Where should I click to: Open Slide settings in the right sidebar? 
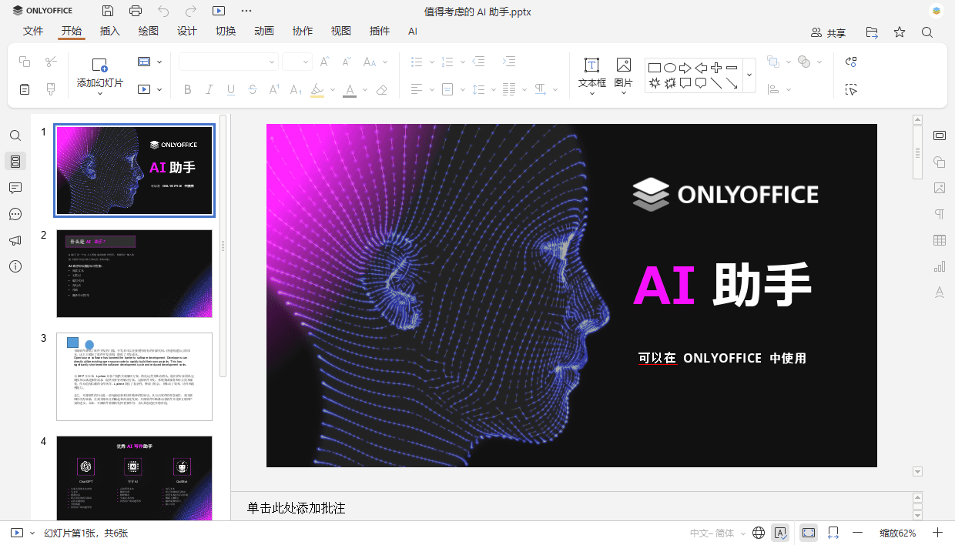click(x=940, y=135)
